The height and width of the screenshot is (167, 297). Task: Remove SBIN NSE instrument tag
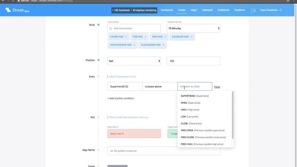165,37
